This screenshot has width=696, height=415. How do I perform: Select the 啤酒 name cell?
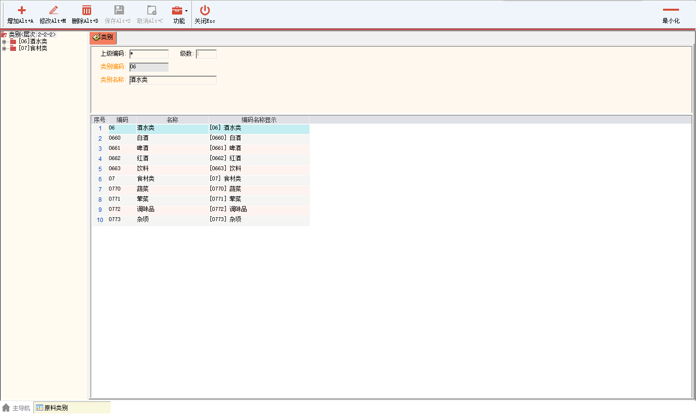(172, 149)
